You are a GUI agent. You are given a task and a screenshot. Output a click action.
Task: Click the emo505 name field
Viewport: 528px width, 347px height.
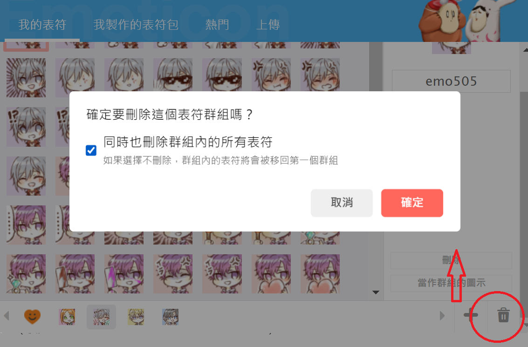451,81
